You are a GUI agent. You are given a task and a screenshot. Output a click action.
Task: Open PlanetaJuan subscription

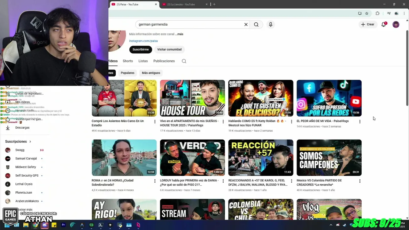pyautogui.click(x=24, y=193)
